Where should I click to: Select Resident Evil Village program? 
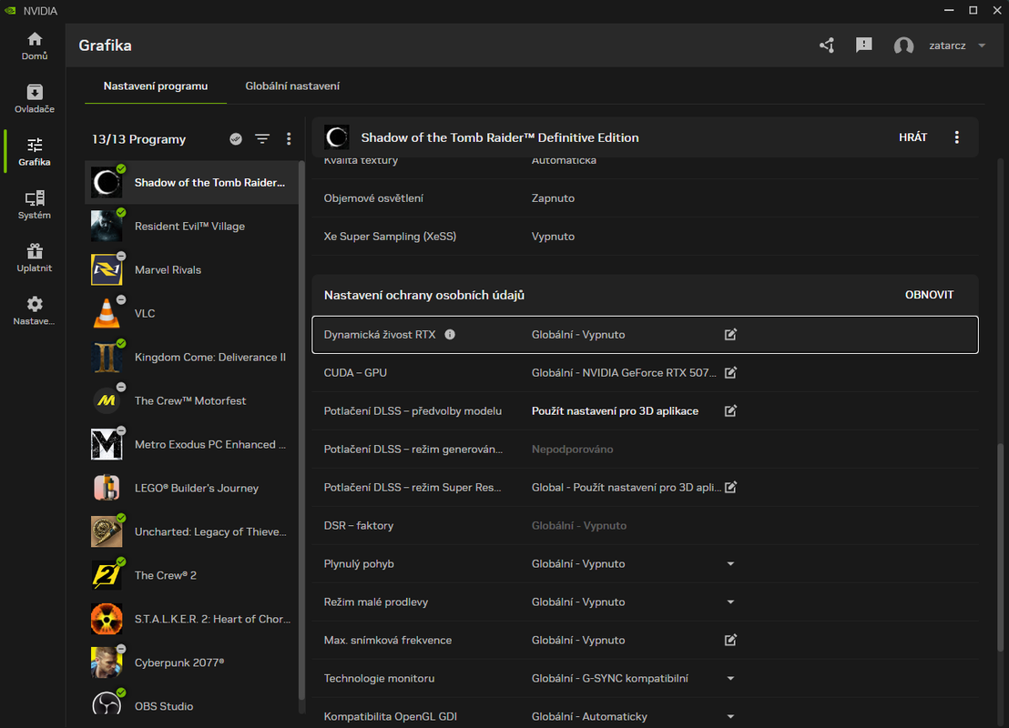[x=191, y=227]
